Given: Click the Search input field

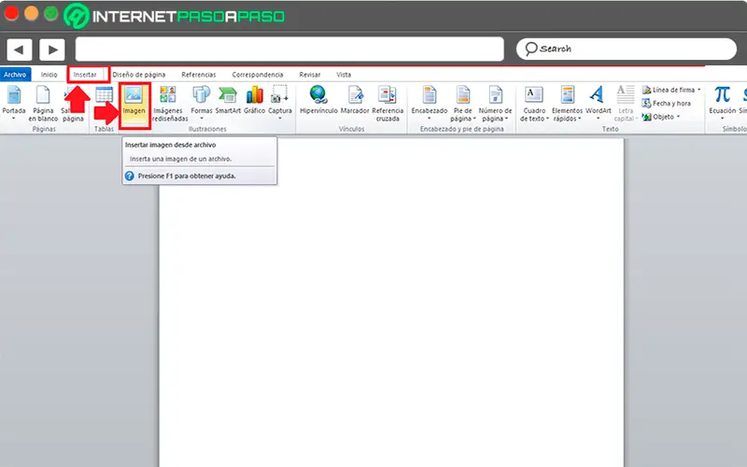Looking at the screenshot, I should 627,49.
